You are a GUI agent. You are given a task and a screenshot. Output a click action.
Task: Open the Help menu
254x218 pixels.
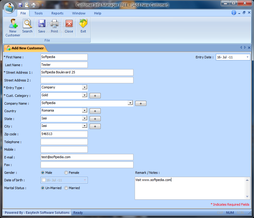click(97, 13)
